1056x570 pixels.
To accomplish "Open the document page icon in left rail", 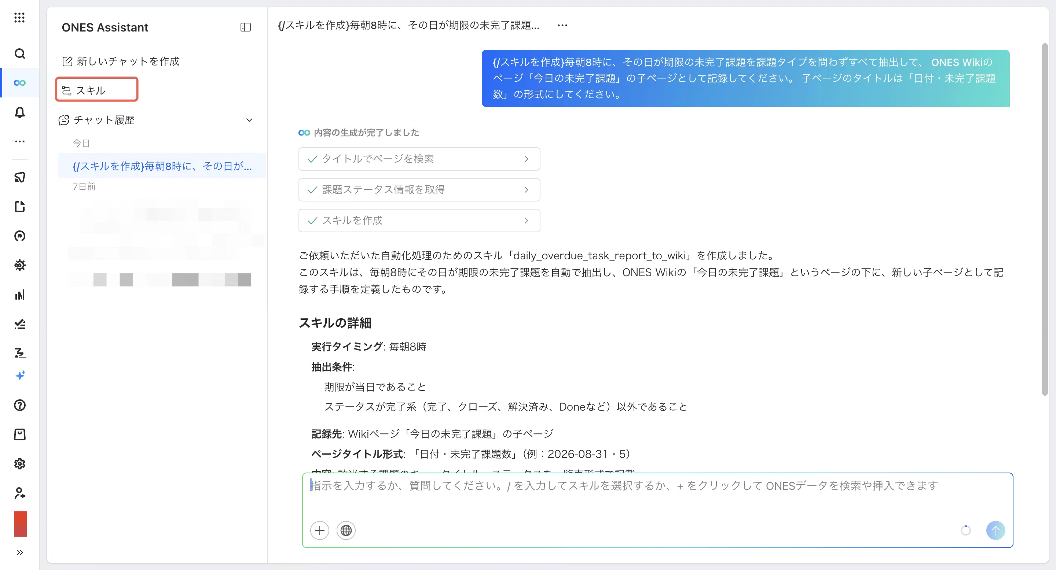I will coord(20,206).
